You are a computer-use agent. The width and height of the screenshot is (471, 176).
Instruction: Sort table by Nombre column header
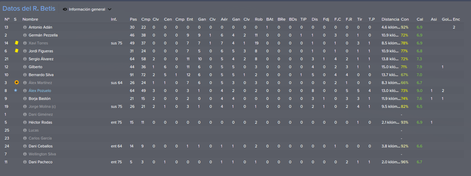tap(30, 19)
